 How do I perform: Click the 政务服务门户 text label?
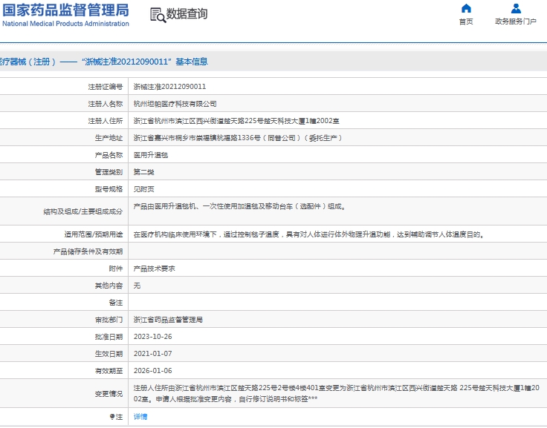pyautogui.click(x=516, y=22)
